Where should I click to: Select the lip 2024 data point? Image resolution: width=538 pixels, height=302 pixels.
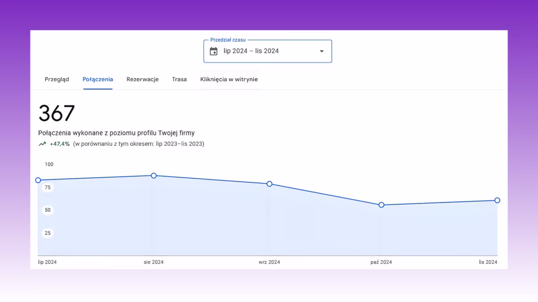click(38, 180)
